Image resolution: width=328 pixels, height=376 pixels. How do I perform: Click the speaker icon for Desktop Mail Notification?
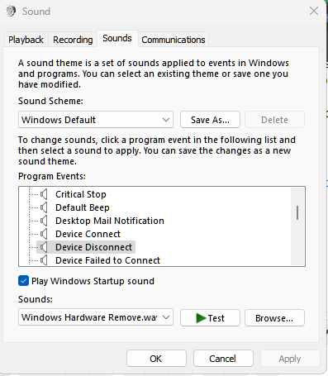point(44,221)
